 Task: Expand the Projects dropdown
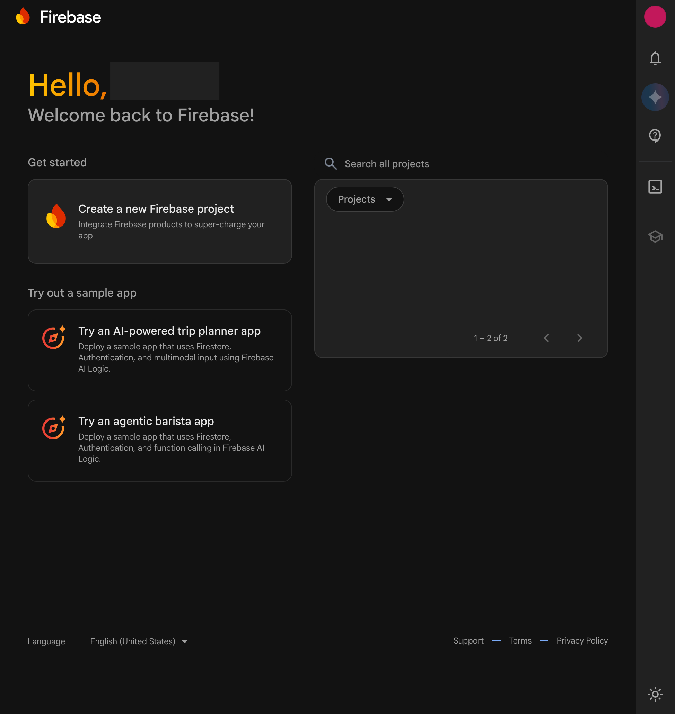[365, 199]
